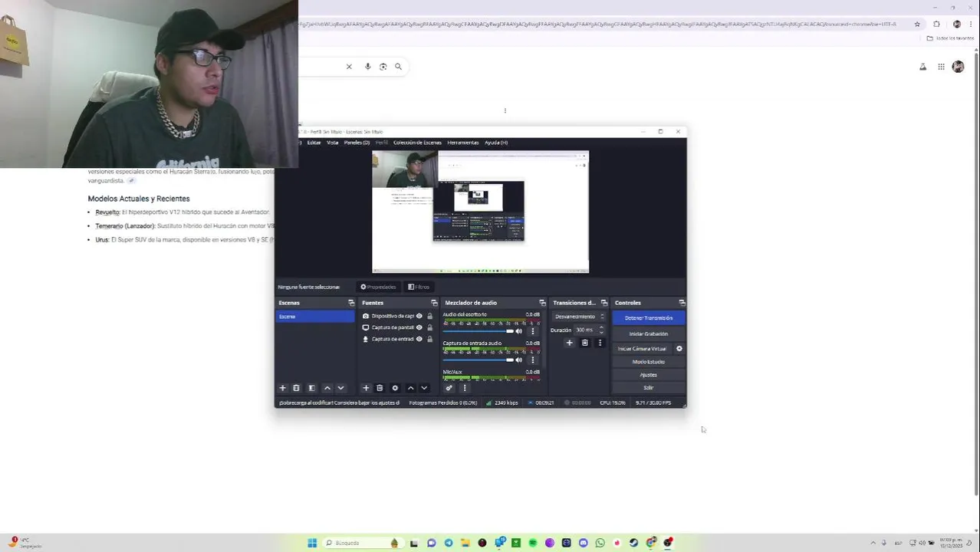
Task: Open Audio del escritorio options menu
Action: coord(533,331)
